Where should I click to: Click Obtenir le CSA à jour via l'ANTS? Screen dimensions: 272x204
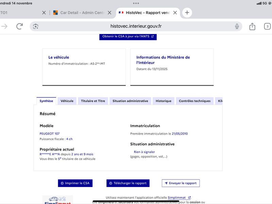pos(128,36)
